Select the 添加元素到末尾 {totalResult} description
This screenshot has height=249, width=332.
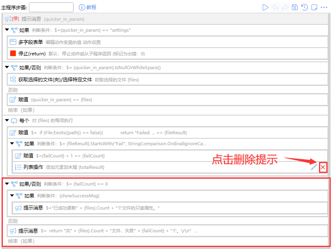[x=75, y=167]
